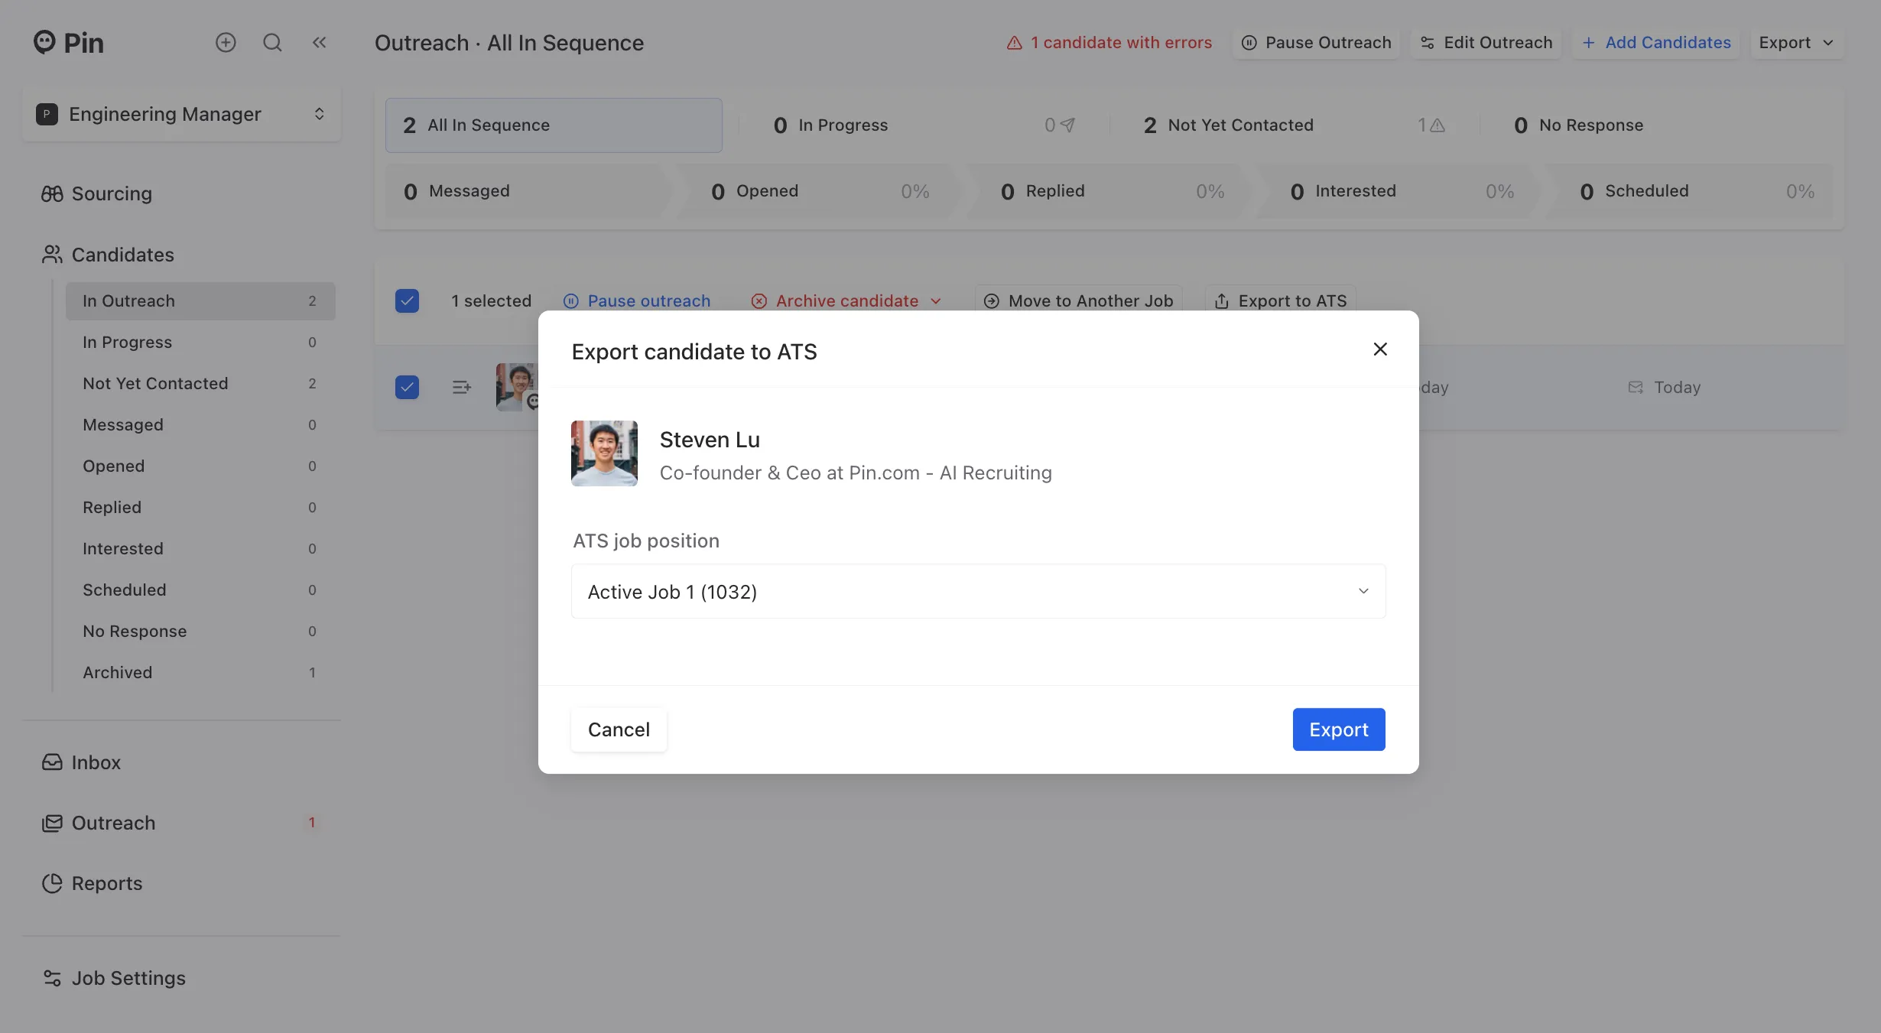The height and width of the screenshot is (1033, 1881).
Task: Click the Add Candidates button
Action: [x=1656, y=43]
